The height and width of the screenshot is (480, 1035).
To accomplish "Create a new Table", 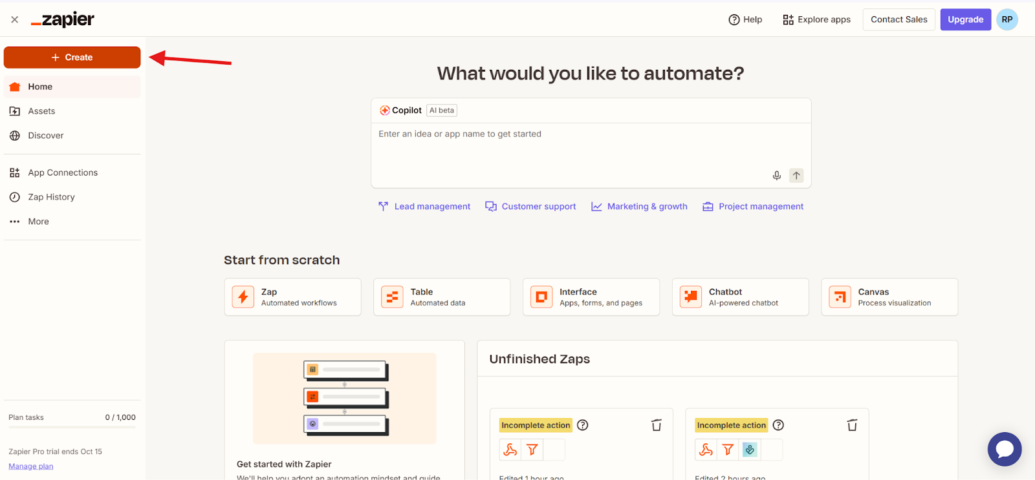I will [442, 297].
